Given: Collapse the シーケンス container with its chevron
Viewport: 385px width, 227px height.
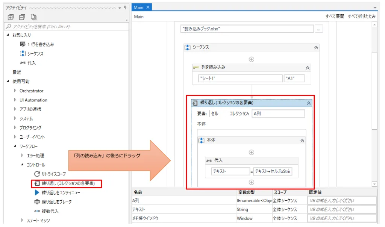Looking at the screenshot, I should point(316,47).
